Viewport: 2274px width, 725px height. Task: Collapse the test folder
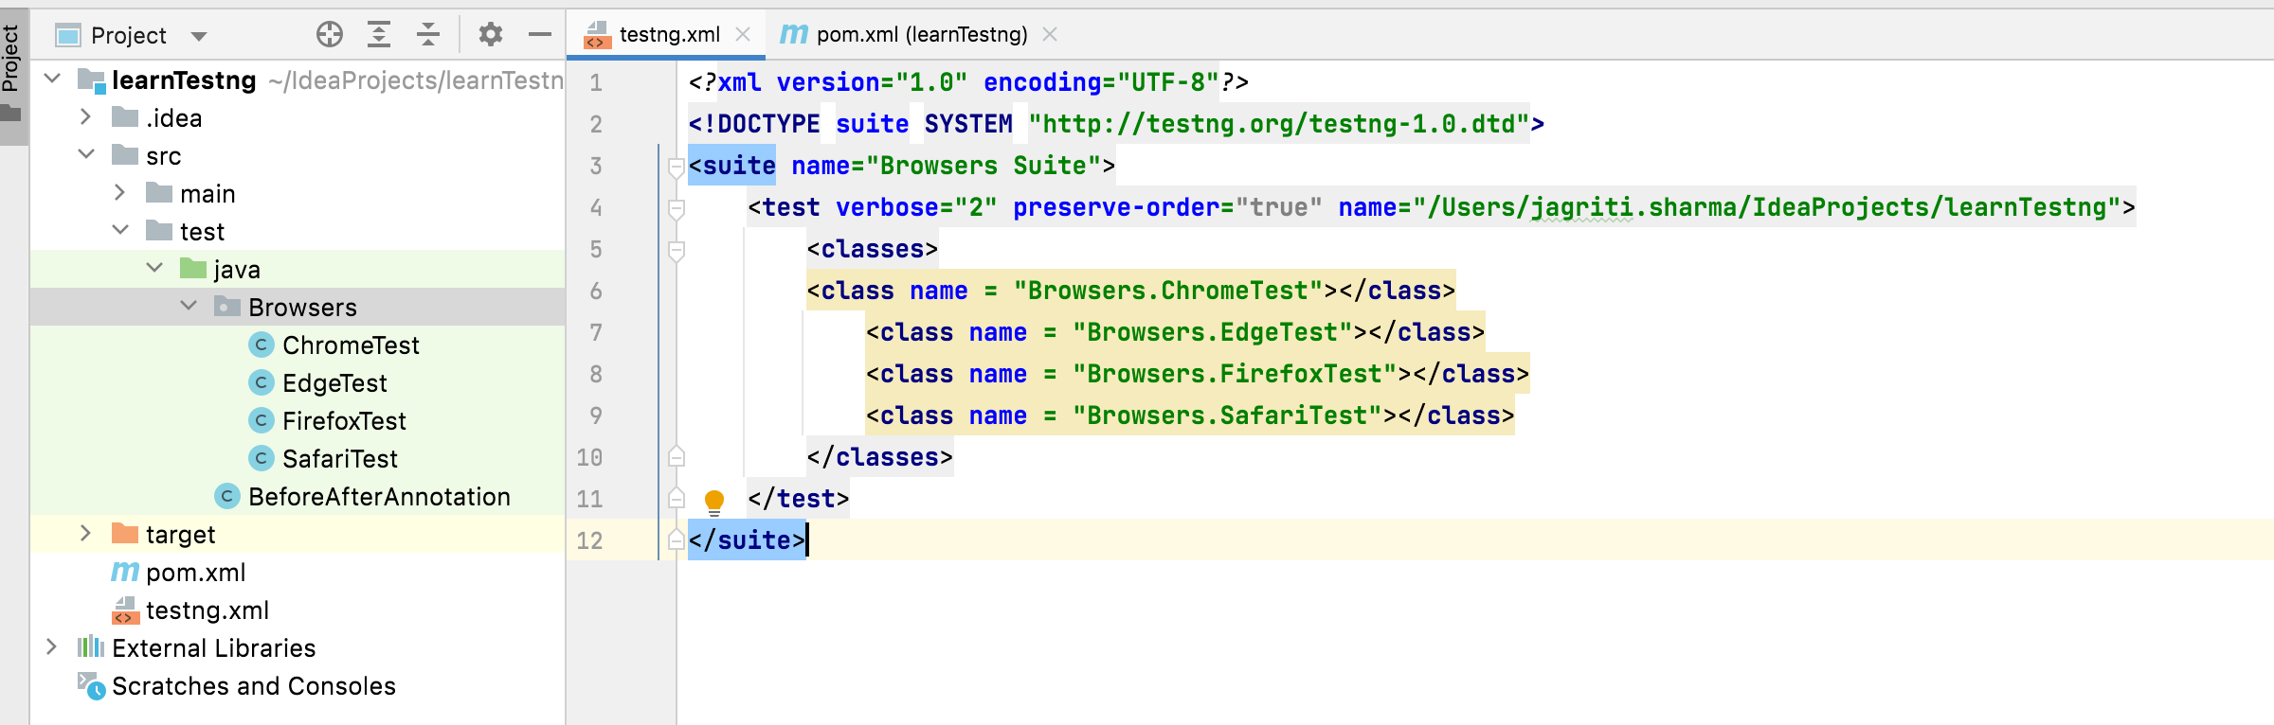120,230
